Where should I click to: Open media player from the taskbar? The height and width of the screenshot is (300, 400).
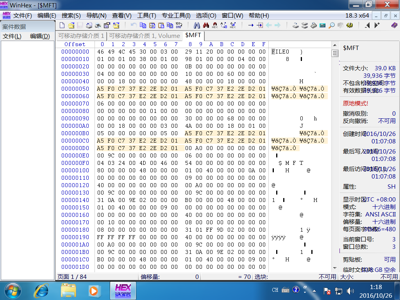94,291
